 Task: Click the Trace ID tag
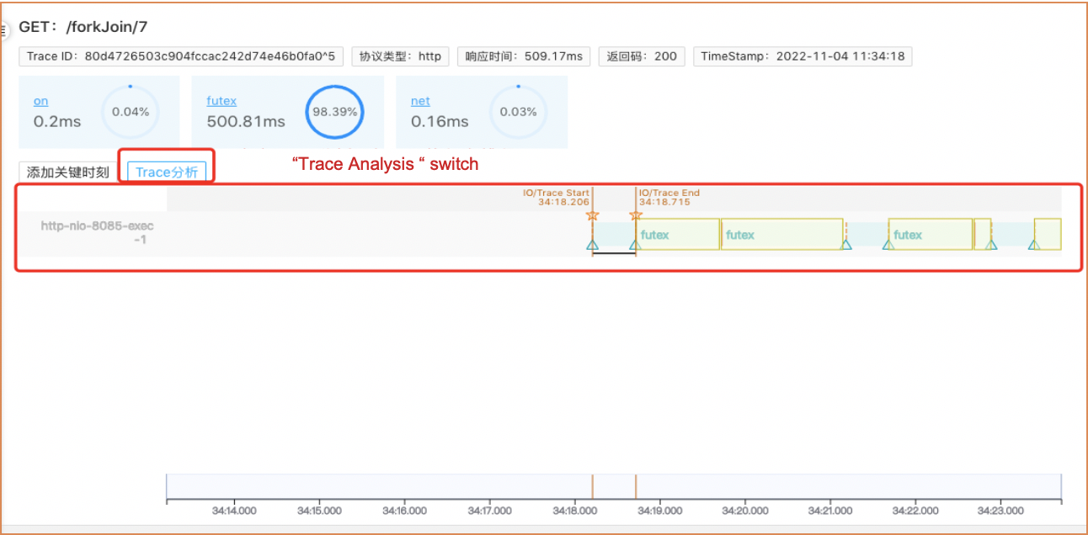tap(181, 56)
